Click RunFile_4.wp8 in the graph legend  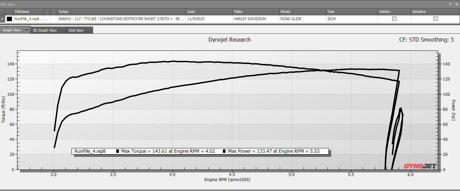pyautogui.click(x=90, y=151)
